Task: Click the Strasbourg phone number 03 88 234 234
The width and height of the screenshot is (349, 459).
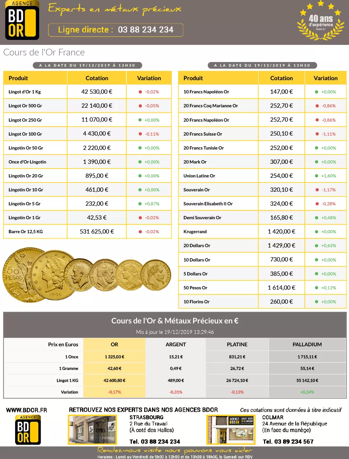Action: [154, 442]
